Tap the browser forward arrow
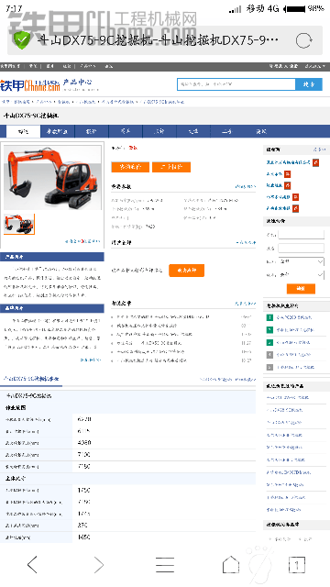Screen dimensions: 330x587 point(98,564)
